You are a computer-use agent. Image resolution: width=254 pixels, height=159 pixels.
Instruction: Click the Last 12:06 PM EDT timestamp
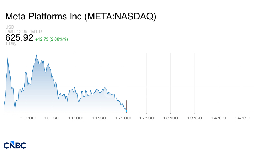click(25, 31)
